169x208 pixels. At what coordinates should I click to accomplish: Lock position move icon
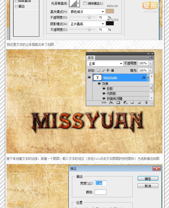tap(108, 70)
